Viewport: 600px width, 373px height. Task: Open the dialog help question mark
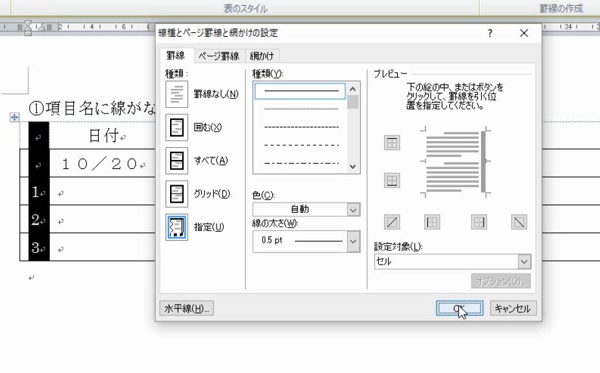point(490,33)
